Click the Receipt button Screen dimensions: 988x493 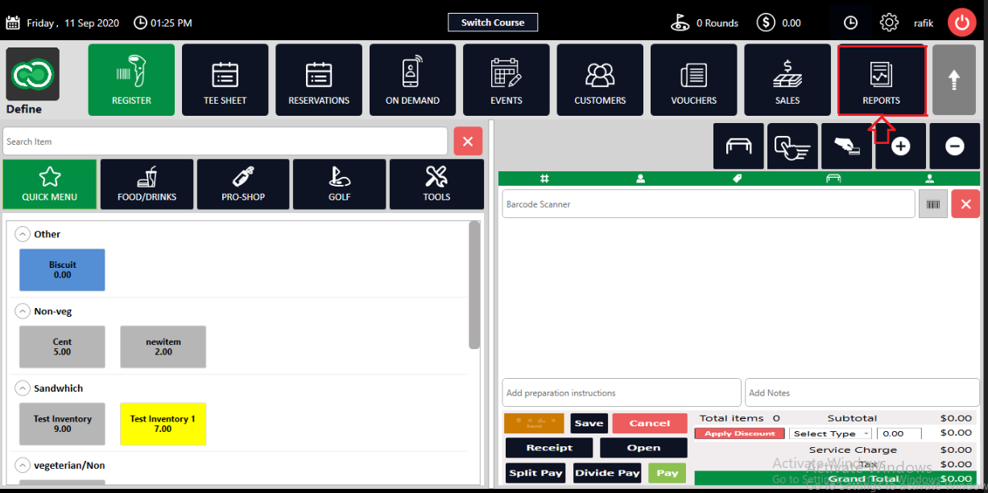point(549,448)
